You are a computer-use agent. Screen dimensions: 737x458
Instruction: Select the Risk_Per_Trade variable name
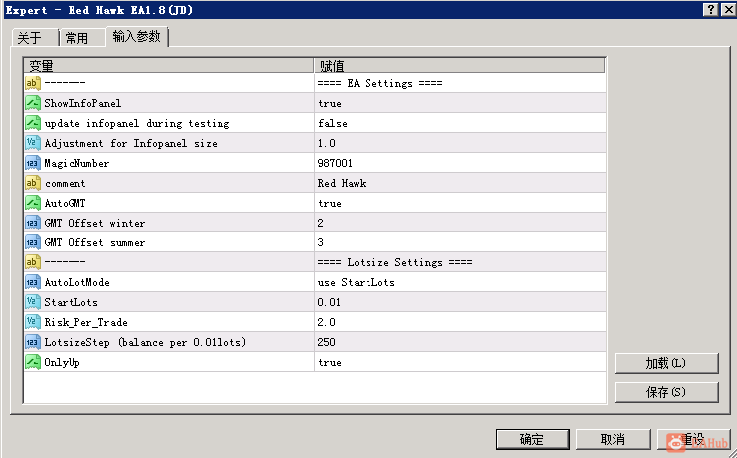pos(86,323)
